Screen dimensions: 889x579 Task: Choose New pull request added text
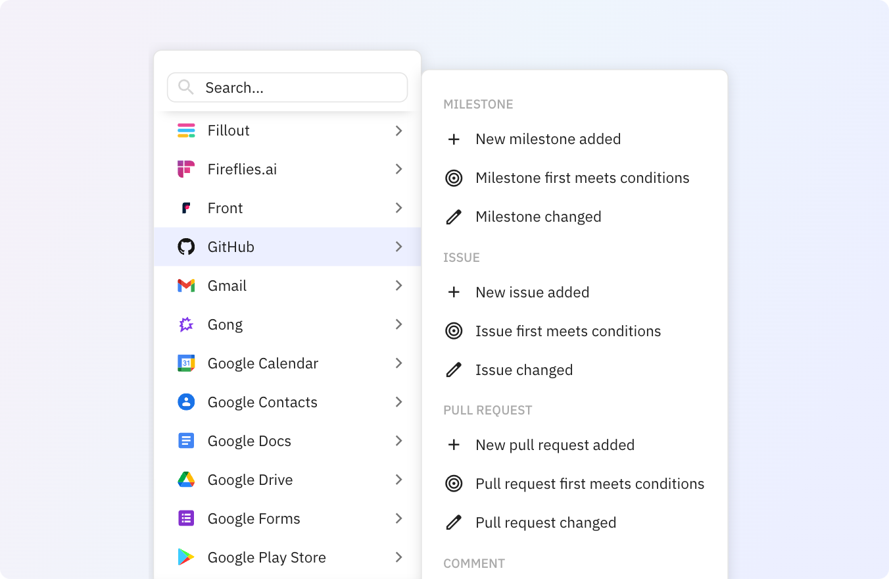coord(555,445)
